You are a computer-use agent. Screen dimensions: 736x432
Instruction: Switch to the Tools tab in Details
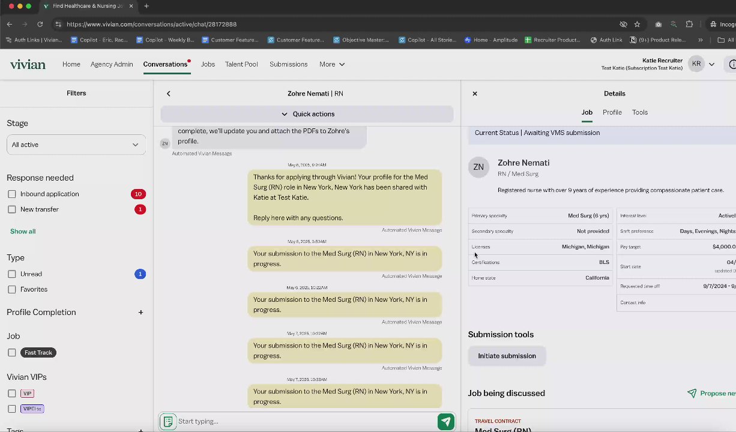pyautogui.click(x=640, y=112)
